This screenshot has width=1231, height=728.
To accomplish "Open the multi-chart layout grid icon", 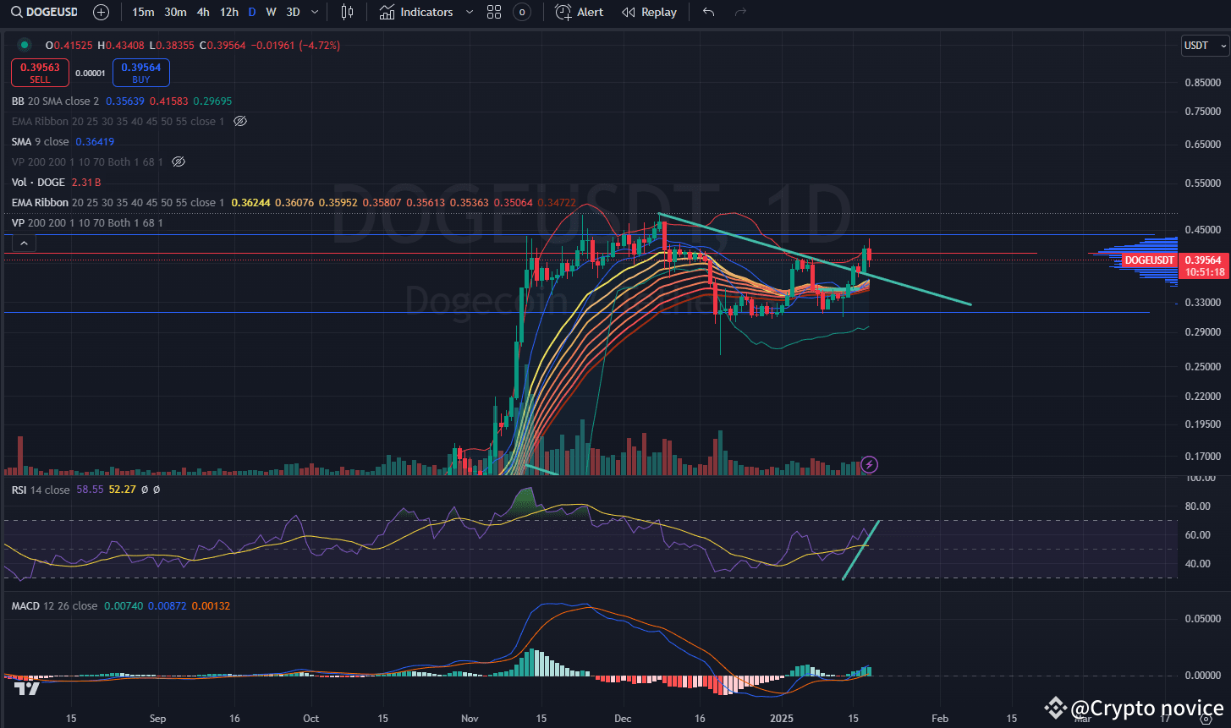I will pyautogui.click(x=494, y=12).
